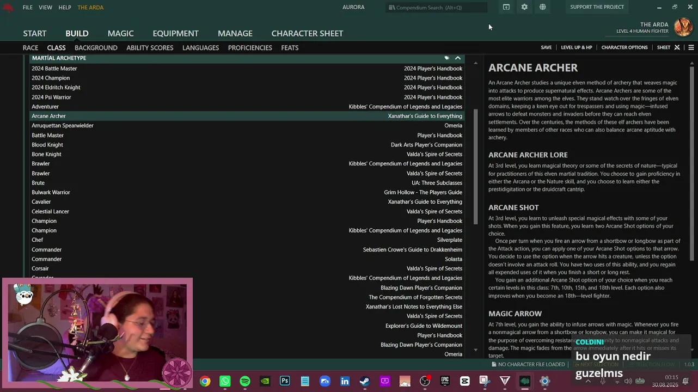Open Snipping Tool from the taskbar
The image size is (698, 392).
[x=485, y=381]
